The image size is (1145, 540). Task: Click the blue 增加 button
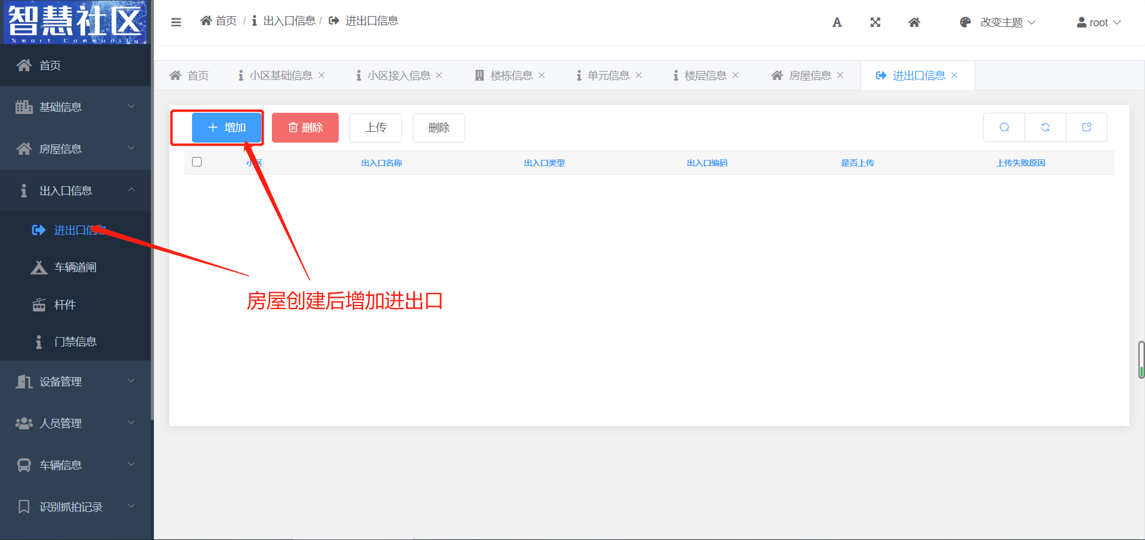227,128
